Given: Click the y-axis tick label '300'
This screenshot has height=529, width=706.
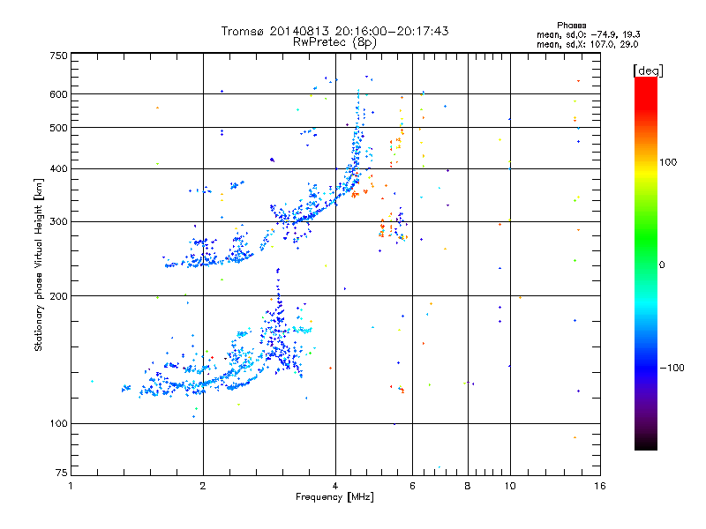Looking at the screenshot, I should [58, 222].
